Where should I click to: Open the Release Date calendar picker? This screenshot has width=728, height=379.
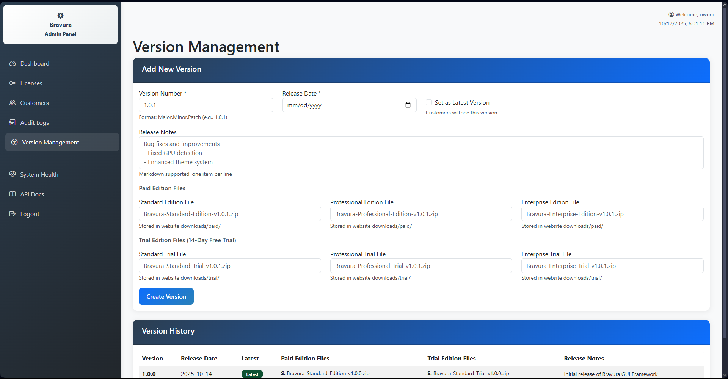pos(408,105)
